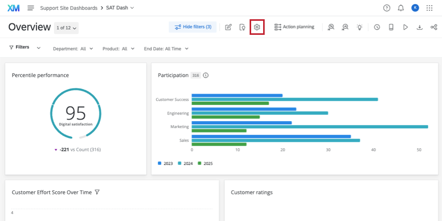442x221 pixels.
Task: Open the share dashboard icon
Action: click(x=434, y=27)
